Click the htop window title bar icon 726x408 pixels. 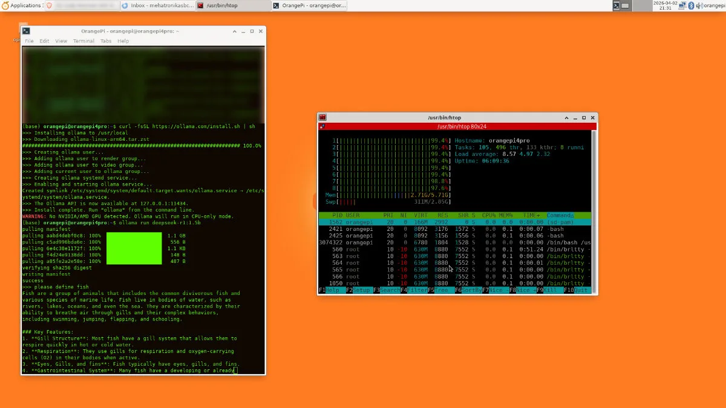pos(322,117)
